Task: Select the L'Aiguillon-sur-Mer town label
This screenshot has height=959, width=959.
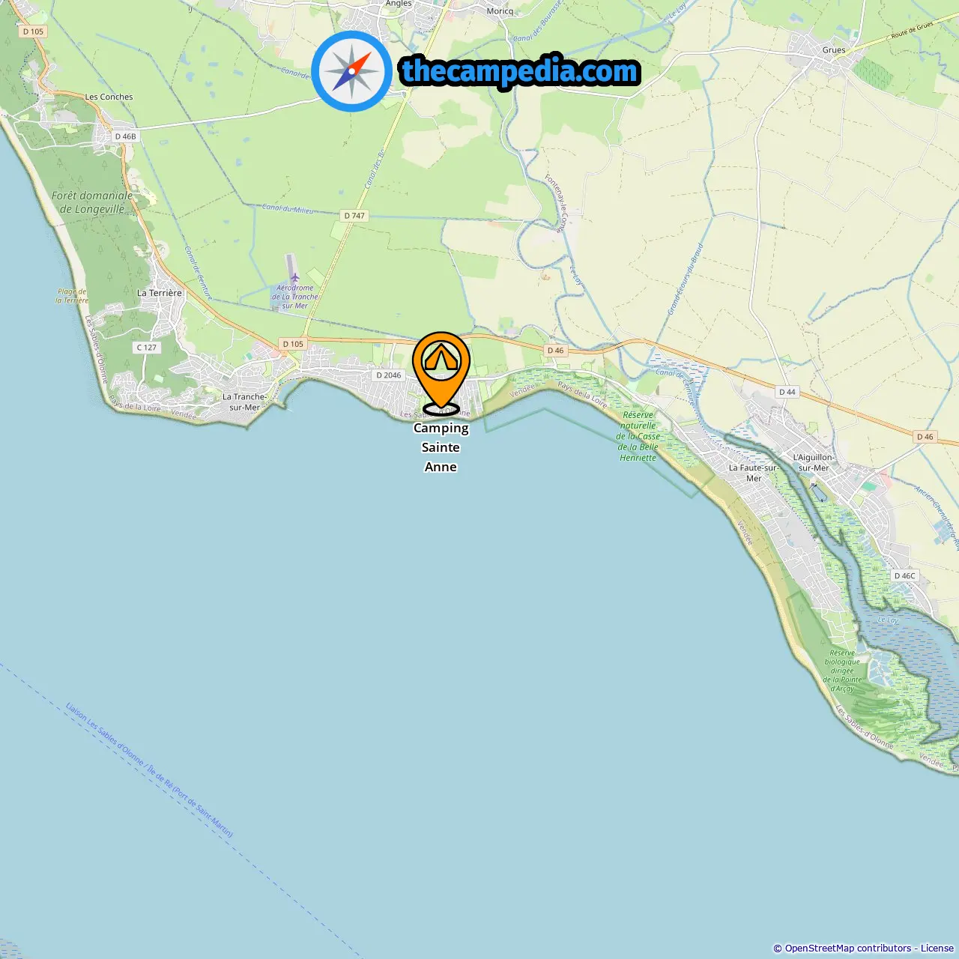Action: click(814, 462)
